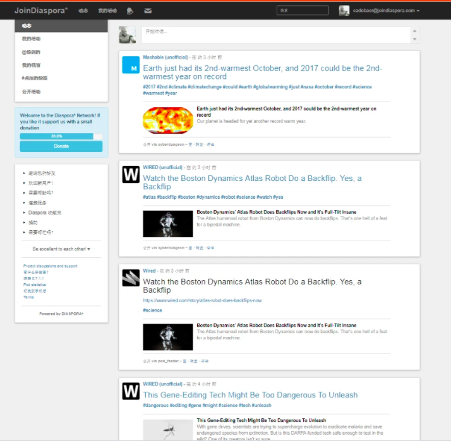Select 我的视窗 in the left sidebar
Image resolution: width=451 pixels, height=441 pixels.
point(61,65)
